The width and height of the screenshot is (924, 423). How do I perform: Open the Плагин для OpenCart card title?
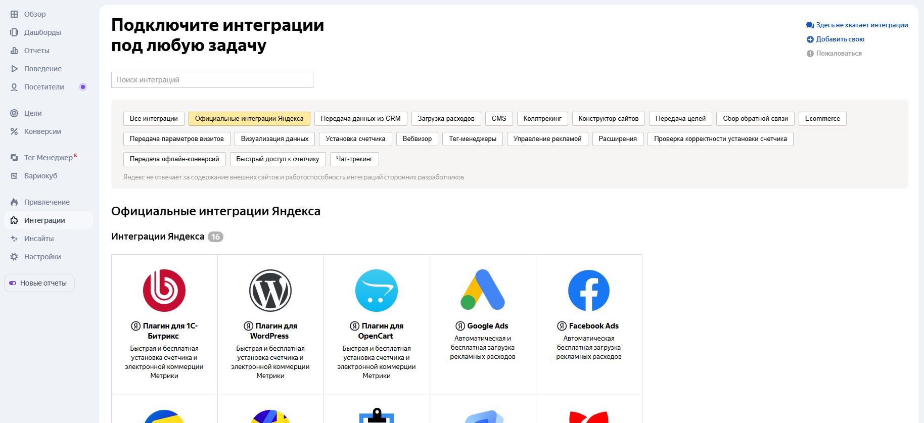point(377,331)
